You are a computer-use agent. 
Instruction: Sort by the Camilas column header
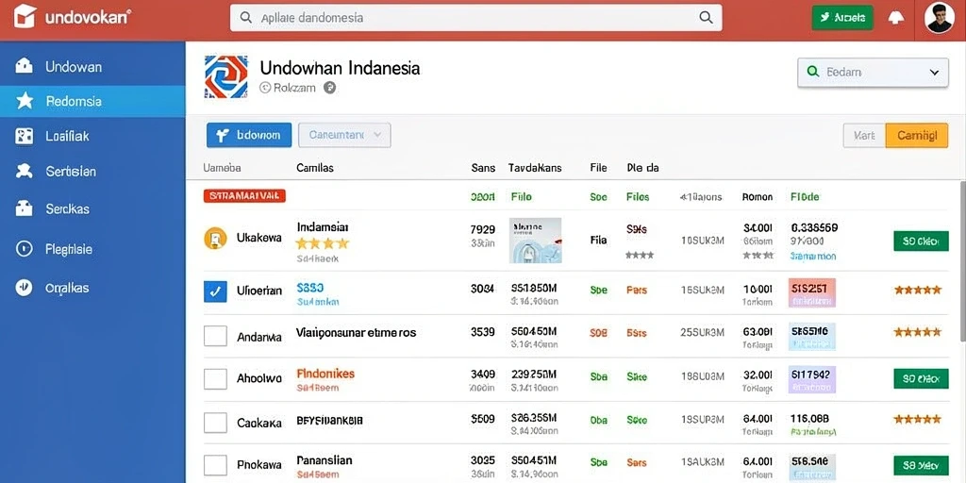315,168
